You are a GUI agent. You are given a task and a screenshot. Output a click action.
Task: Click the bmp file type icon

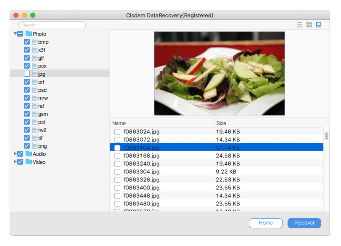(35, 42)
